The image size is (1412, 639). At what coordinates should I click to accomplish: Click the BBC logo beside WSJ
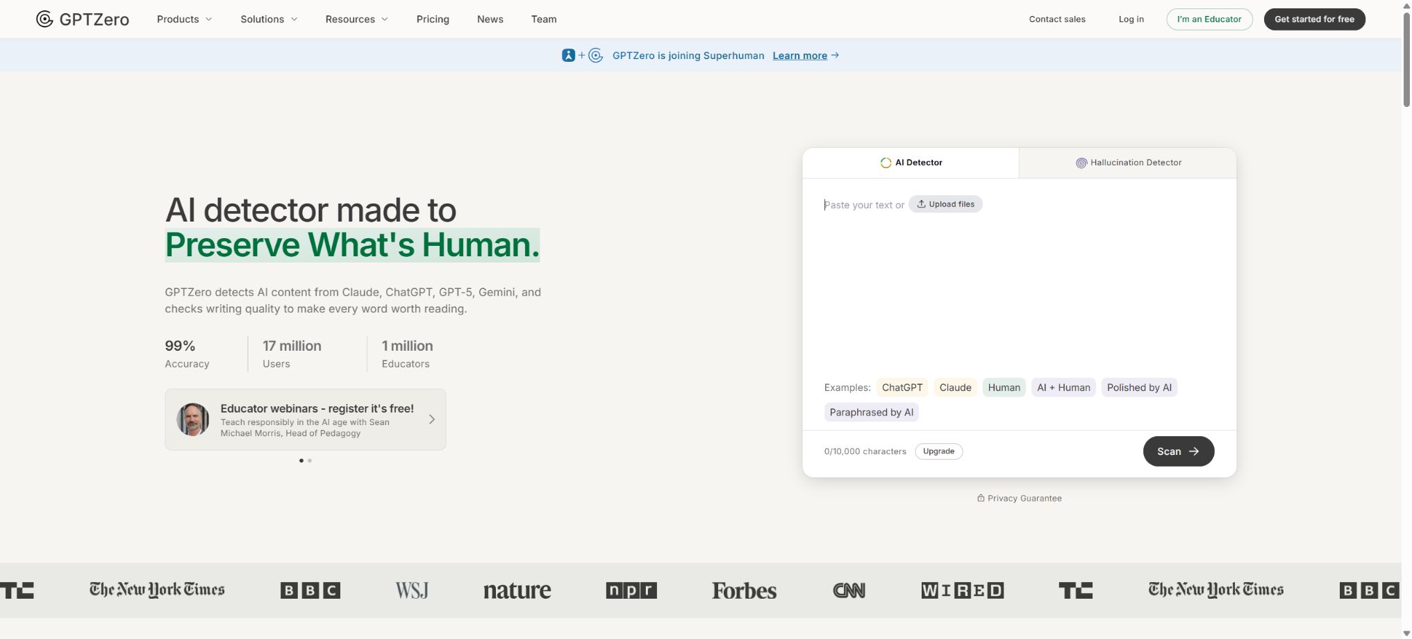[310, 590]
